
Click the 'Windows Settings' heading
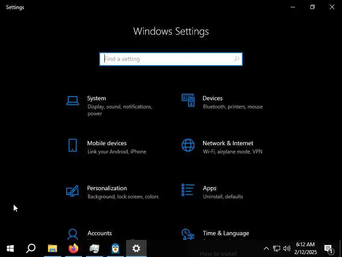pyautogui.click(x=171, y=31)
